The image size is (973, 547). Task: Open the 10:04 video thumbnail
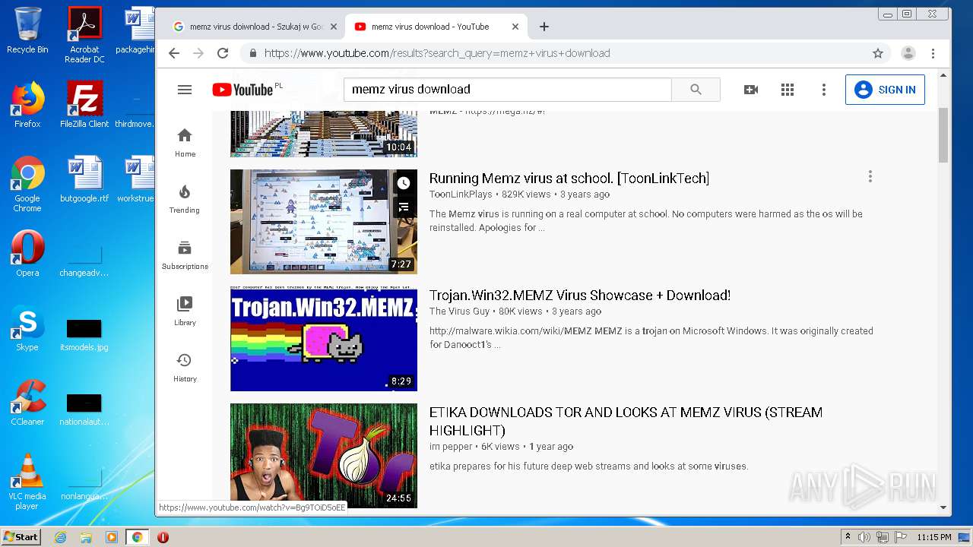coord(324,134)
